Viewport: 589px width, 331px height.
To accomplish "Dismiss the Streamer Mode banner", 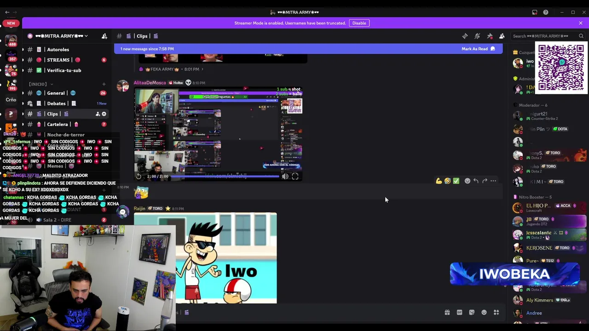I will 581,23.
